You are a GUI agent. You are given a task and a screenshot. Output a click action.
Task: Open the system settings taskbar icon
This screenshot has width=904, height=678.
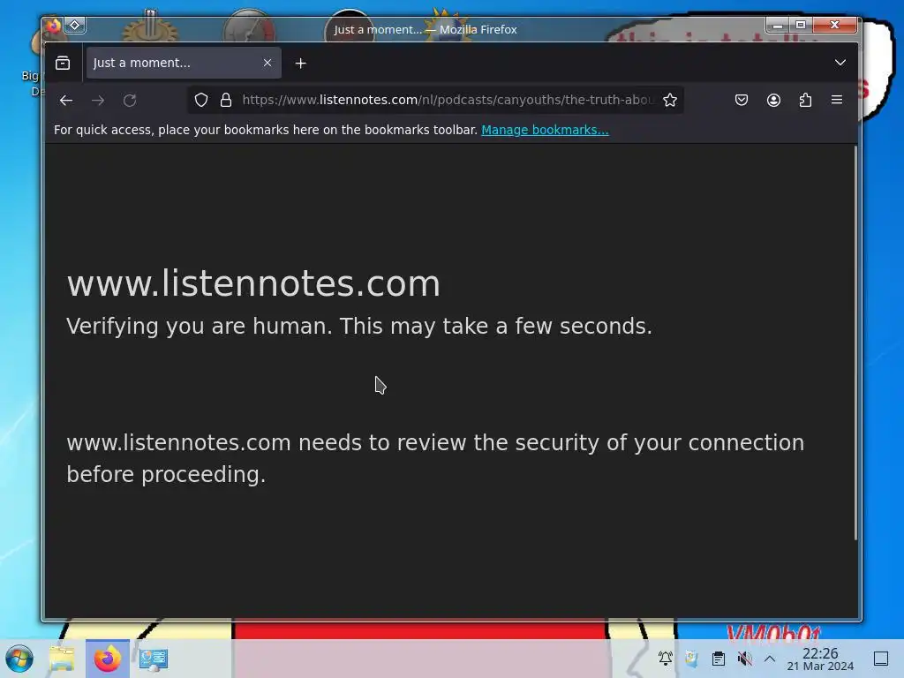(154, 659)
